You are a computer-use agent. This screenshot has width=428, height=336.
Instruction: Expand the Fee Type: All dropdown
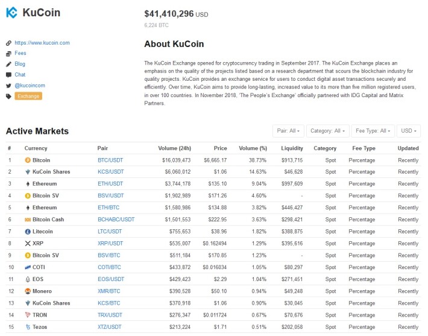coord(373,131)
